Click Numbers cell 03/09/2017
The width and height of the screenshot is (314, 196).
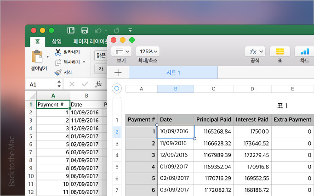pyautogui.click(x=176, y=190)
